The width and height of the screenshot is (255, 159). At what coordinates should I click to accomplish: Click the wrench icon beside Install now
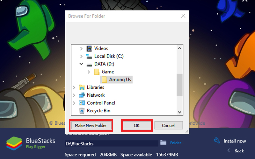click(217, 141)
